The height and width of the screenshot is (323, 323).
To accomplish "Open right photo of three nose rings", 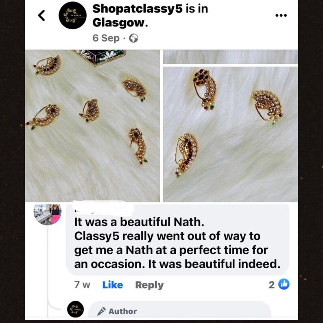I will [x=230, y=134].
